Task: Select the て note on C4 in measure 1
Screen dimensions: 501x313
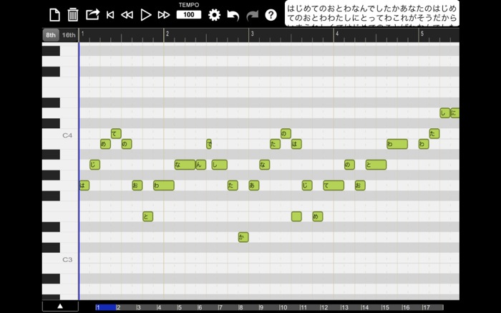Action: tap(116, 133)
